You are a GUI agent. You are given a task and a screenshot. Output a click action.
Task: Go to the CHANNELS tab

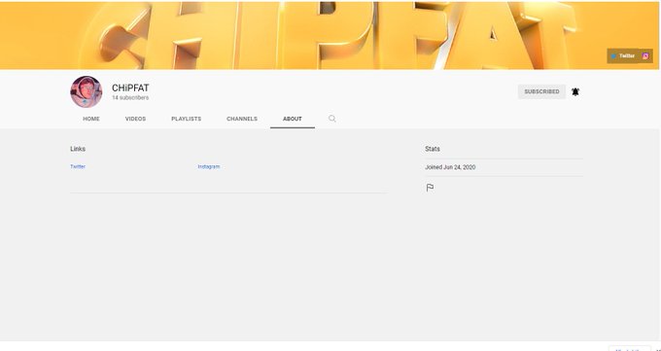pos(241,119)
